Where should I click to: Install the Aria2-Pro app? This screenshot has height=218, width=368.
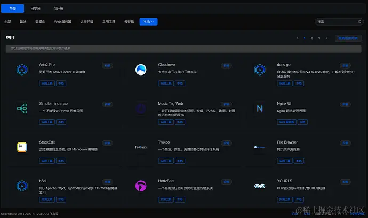(108, 65)
